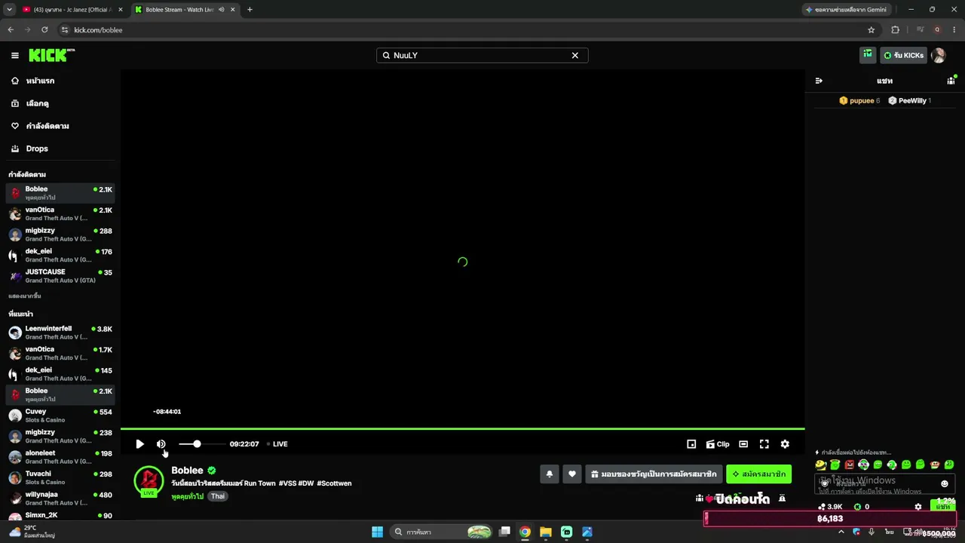
Task: Click the KICK logo
Action: pyautogui.click(x=51, y=55)
